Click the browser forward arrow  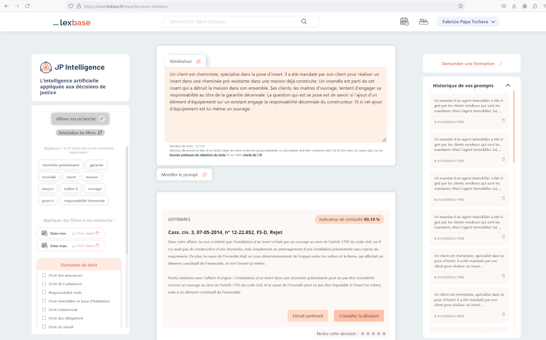click(17, 6)
